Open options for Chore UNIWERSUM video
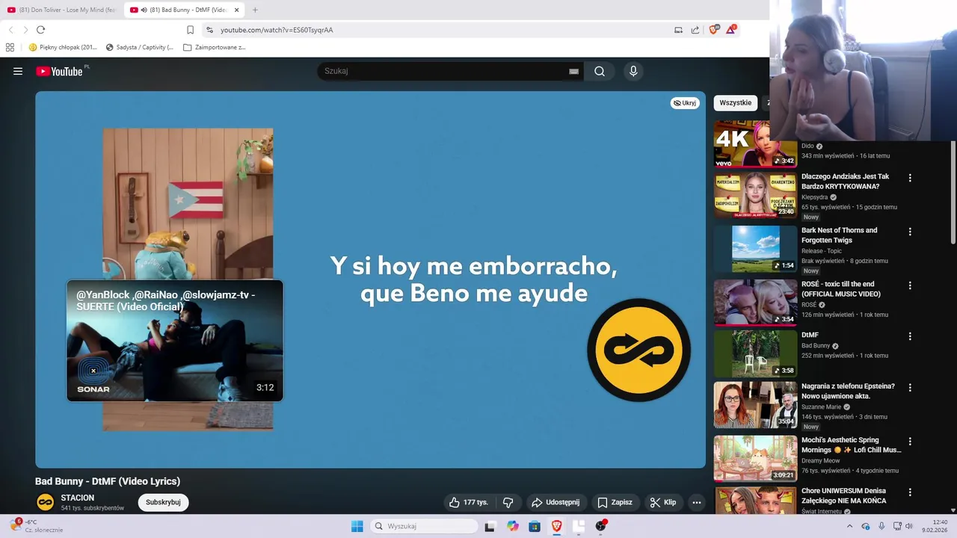Image resolution: width=957 pixels, height=538 pixels. [x=910, y=492]
